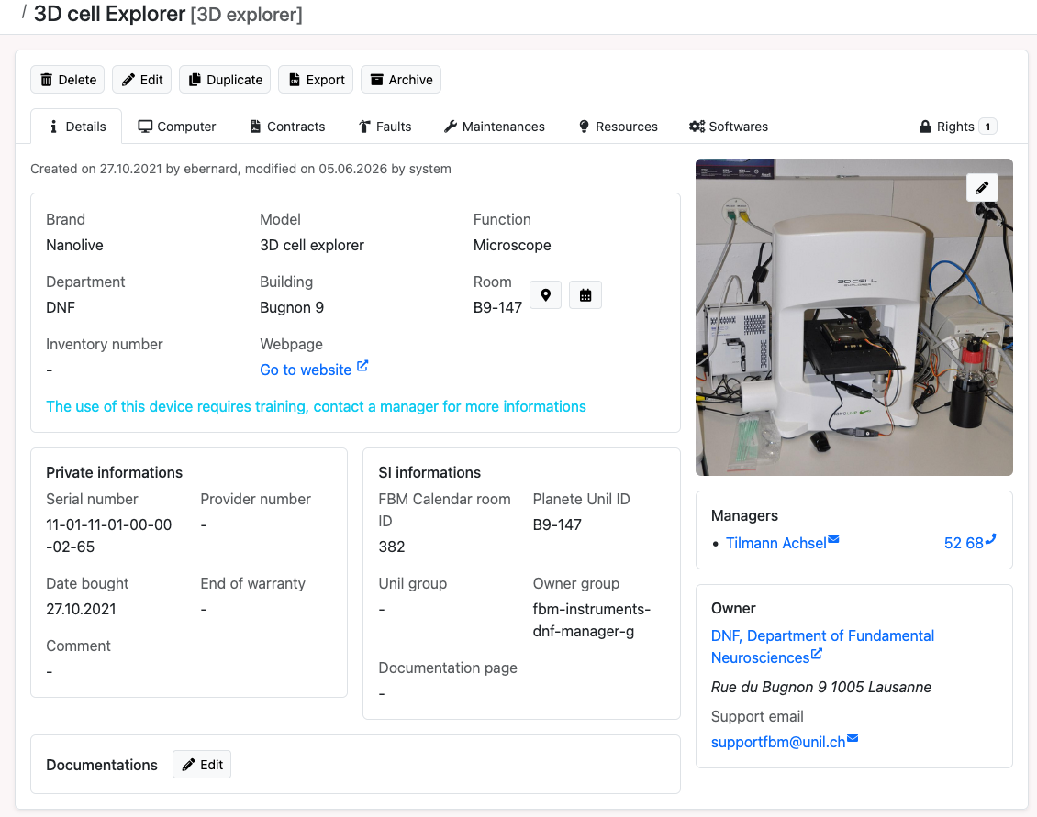Select the brand value Nanolive

(74, 245)
